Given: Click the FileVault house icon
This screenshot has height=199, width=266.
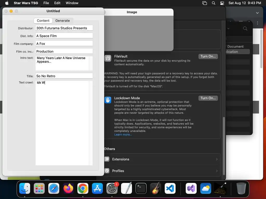Looking at the screenshot, I should point(108,58).
